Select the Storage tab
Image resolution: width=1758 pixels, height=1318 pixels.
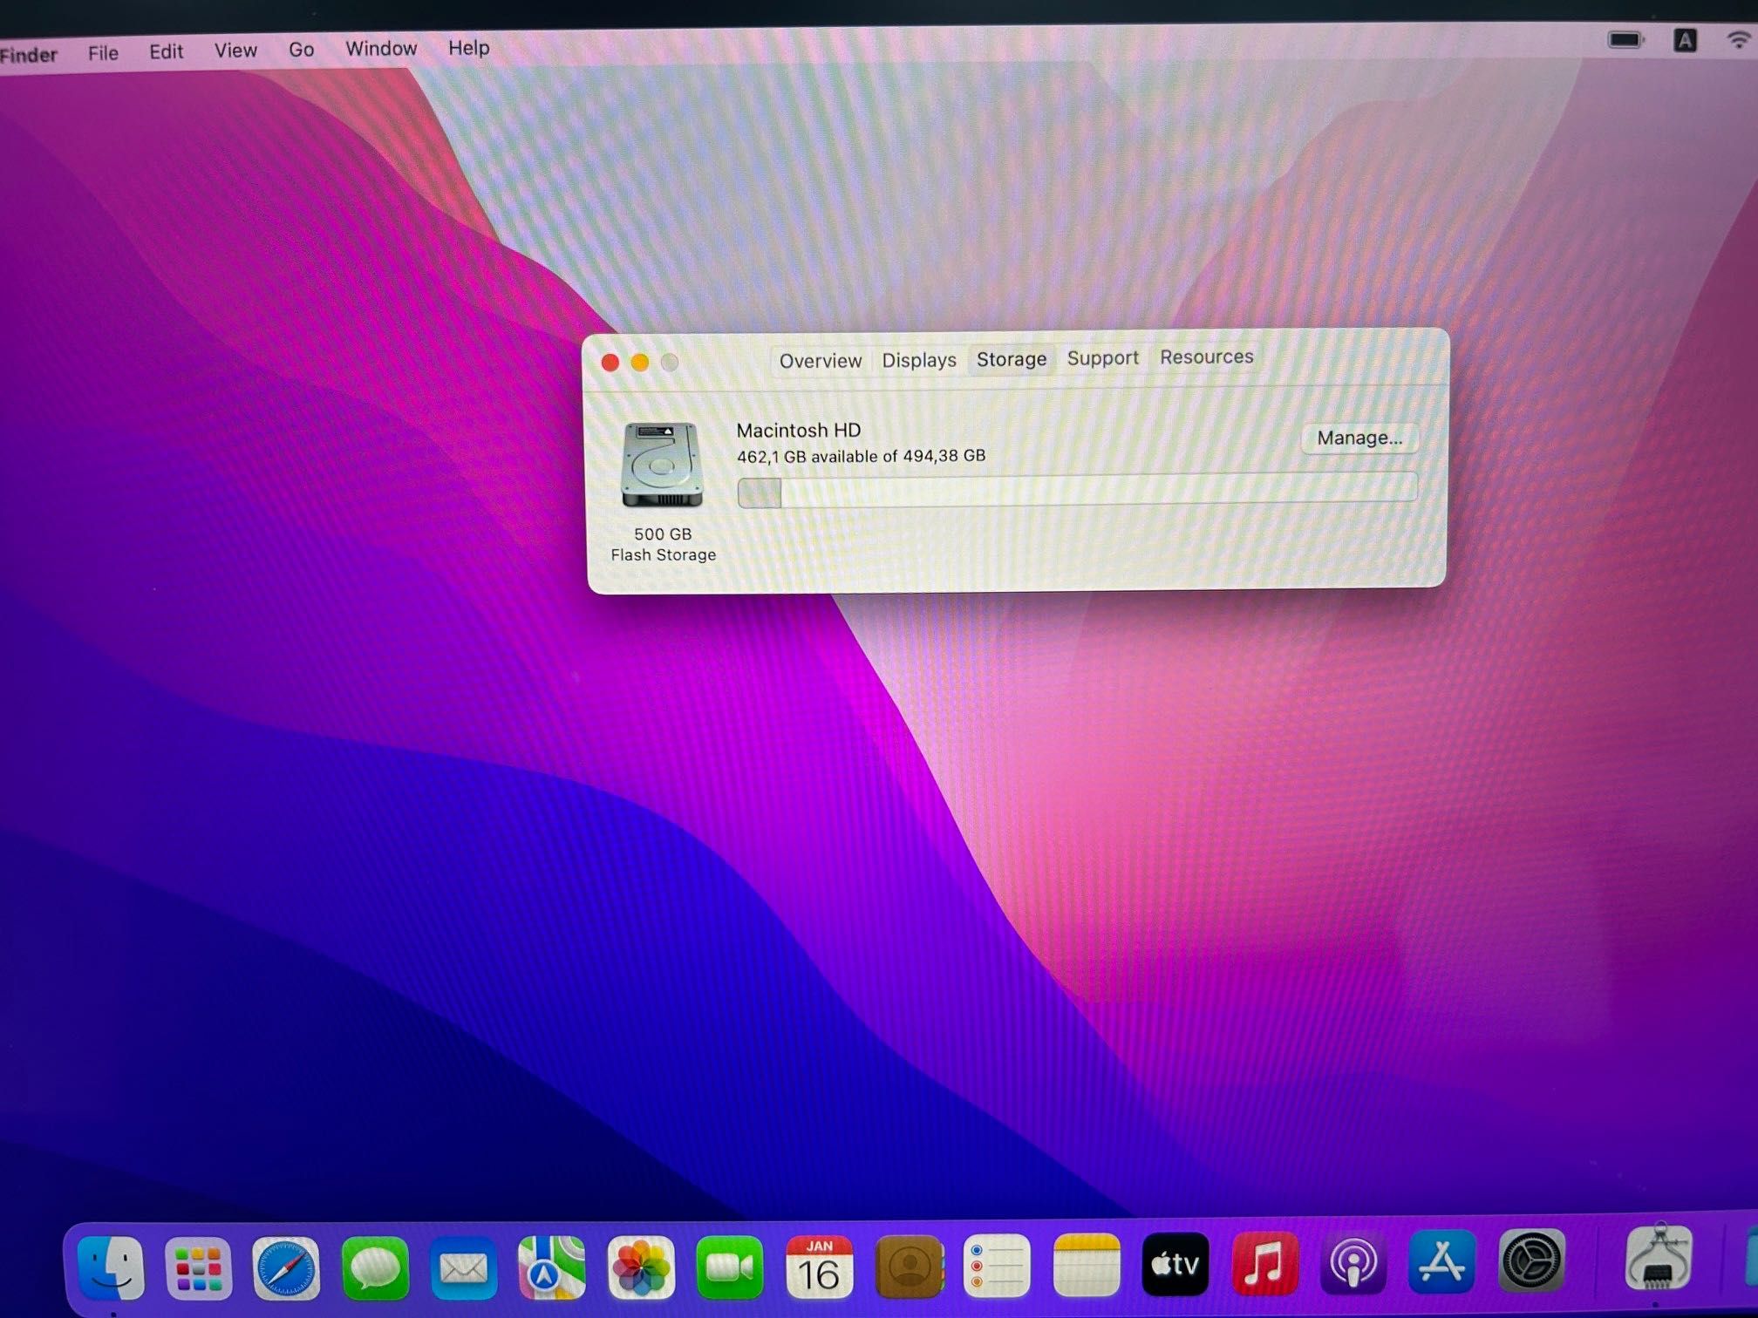click(x=1011, y=359)
